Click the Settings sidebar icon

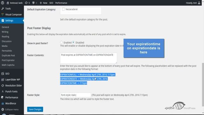point(3,20)
